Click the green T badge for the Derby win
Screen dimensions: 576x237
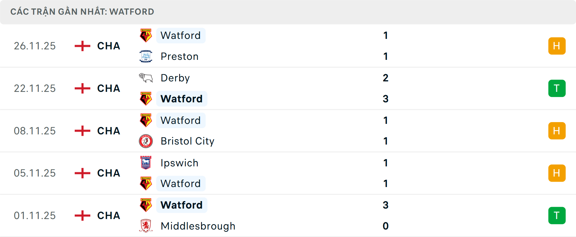pos(557,88)
